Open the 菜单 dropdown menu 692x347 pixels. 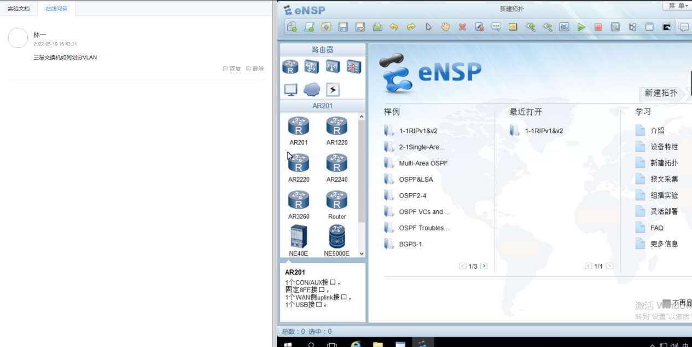(x=678, y=5)
